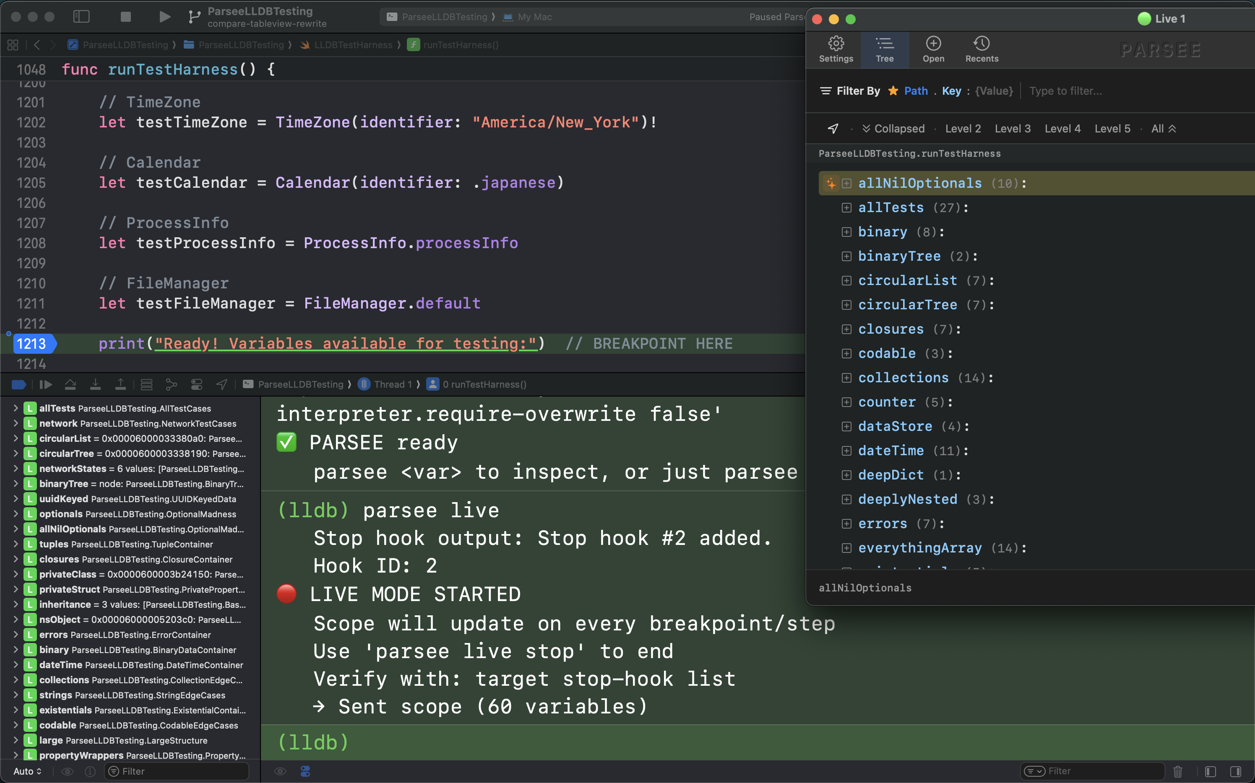1255x783 pixels.
Task: Click Simulate Location arrow in debug bar
Action: (222, 384)
